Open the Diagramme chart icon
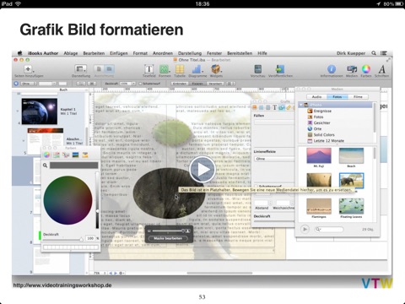Screen dimensions: 405x304 click(197, 69)
